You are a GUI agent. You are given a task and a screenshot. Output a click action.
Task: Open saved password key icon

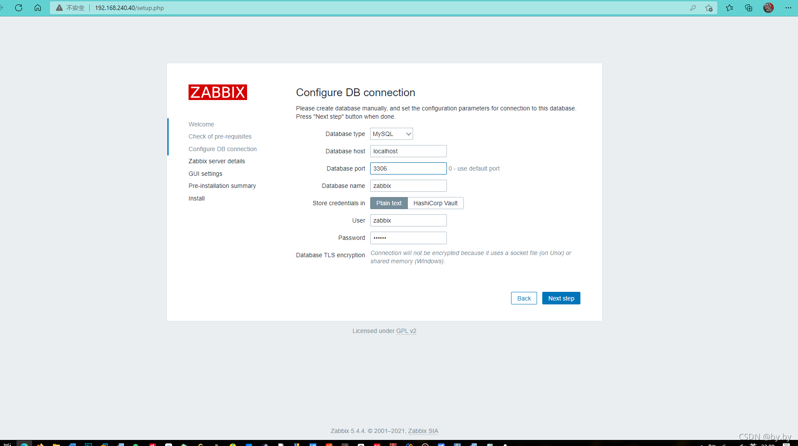coord(693,8)
